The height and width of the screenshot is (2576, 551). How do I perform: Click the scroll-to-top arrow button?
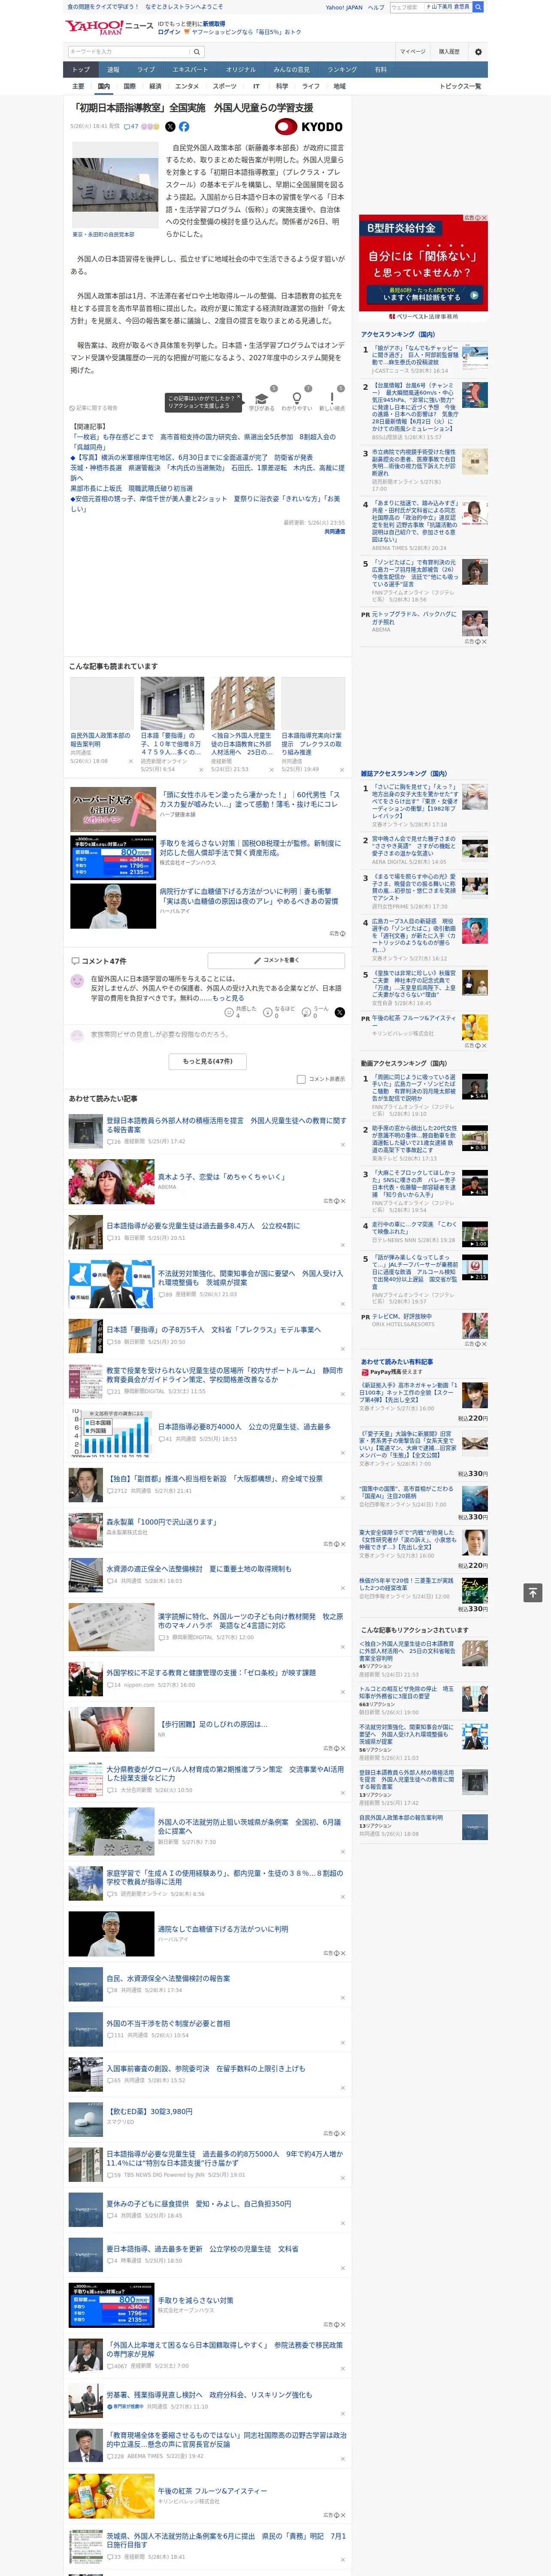533,1592
